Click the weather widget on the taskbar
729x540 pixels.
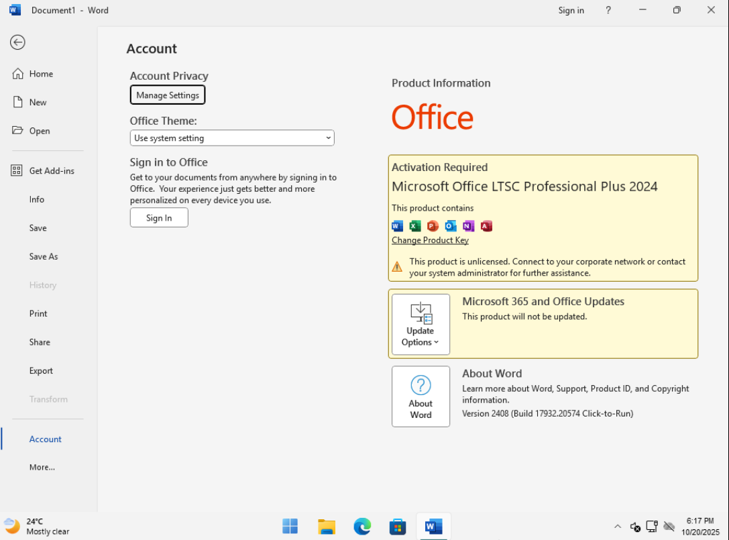click(37, 527)
